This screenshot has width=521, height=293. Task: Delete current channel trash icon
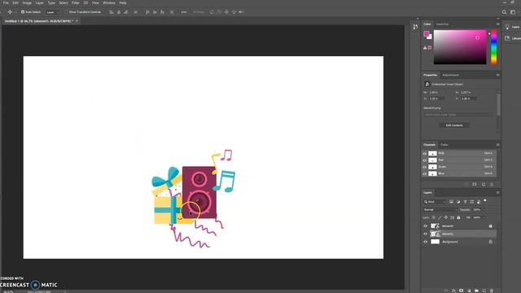click(492, 185)
